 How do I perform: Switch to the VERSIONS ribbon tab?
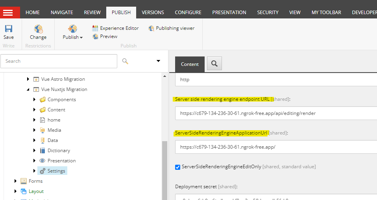coord(153,13)
